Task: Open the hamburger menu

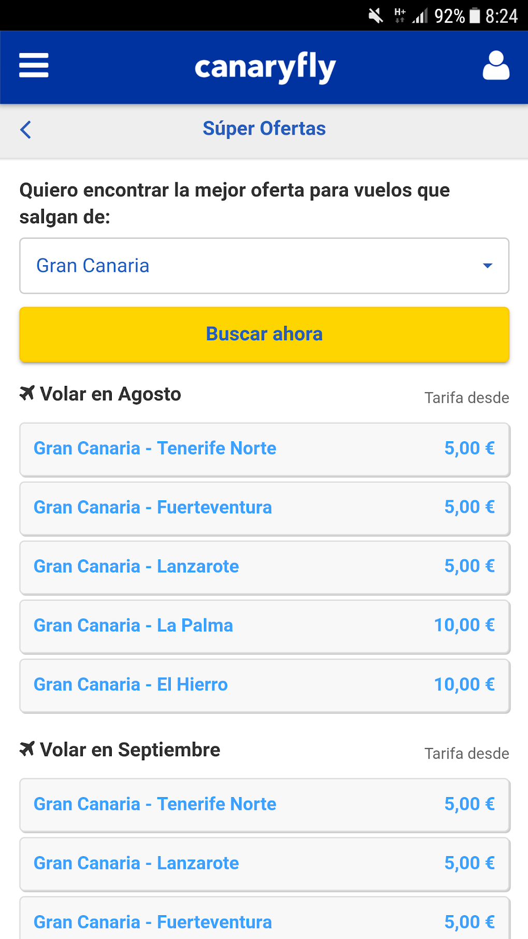Action: coord(34,65)
